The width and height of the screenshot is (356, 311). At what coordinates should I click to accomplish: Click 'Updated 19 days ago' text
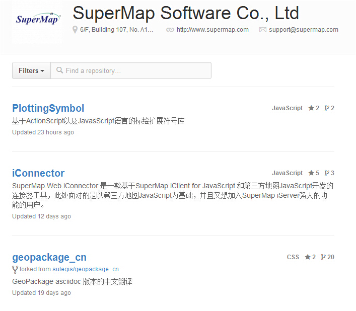[42, 293]
